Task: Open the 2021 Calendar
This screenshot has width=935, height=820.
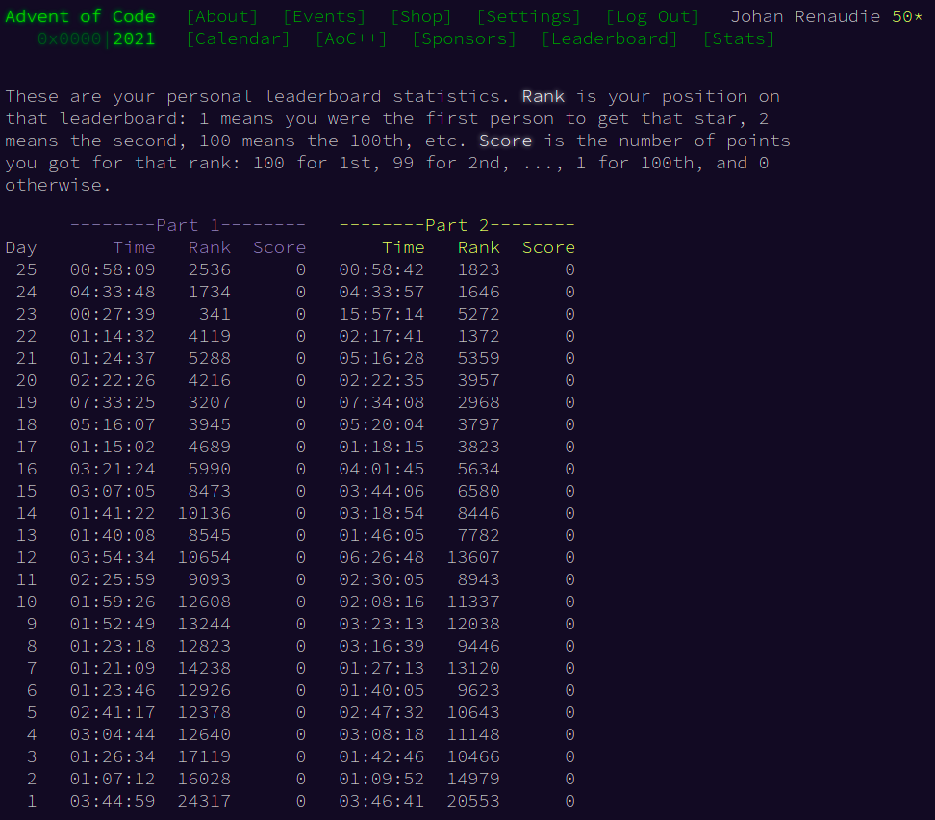Action: point(238,38)
